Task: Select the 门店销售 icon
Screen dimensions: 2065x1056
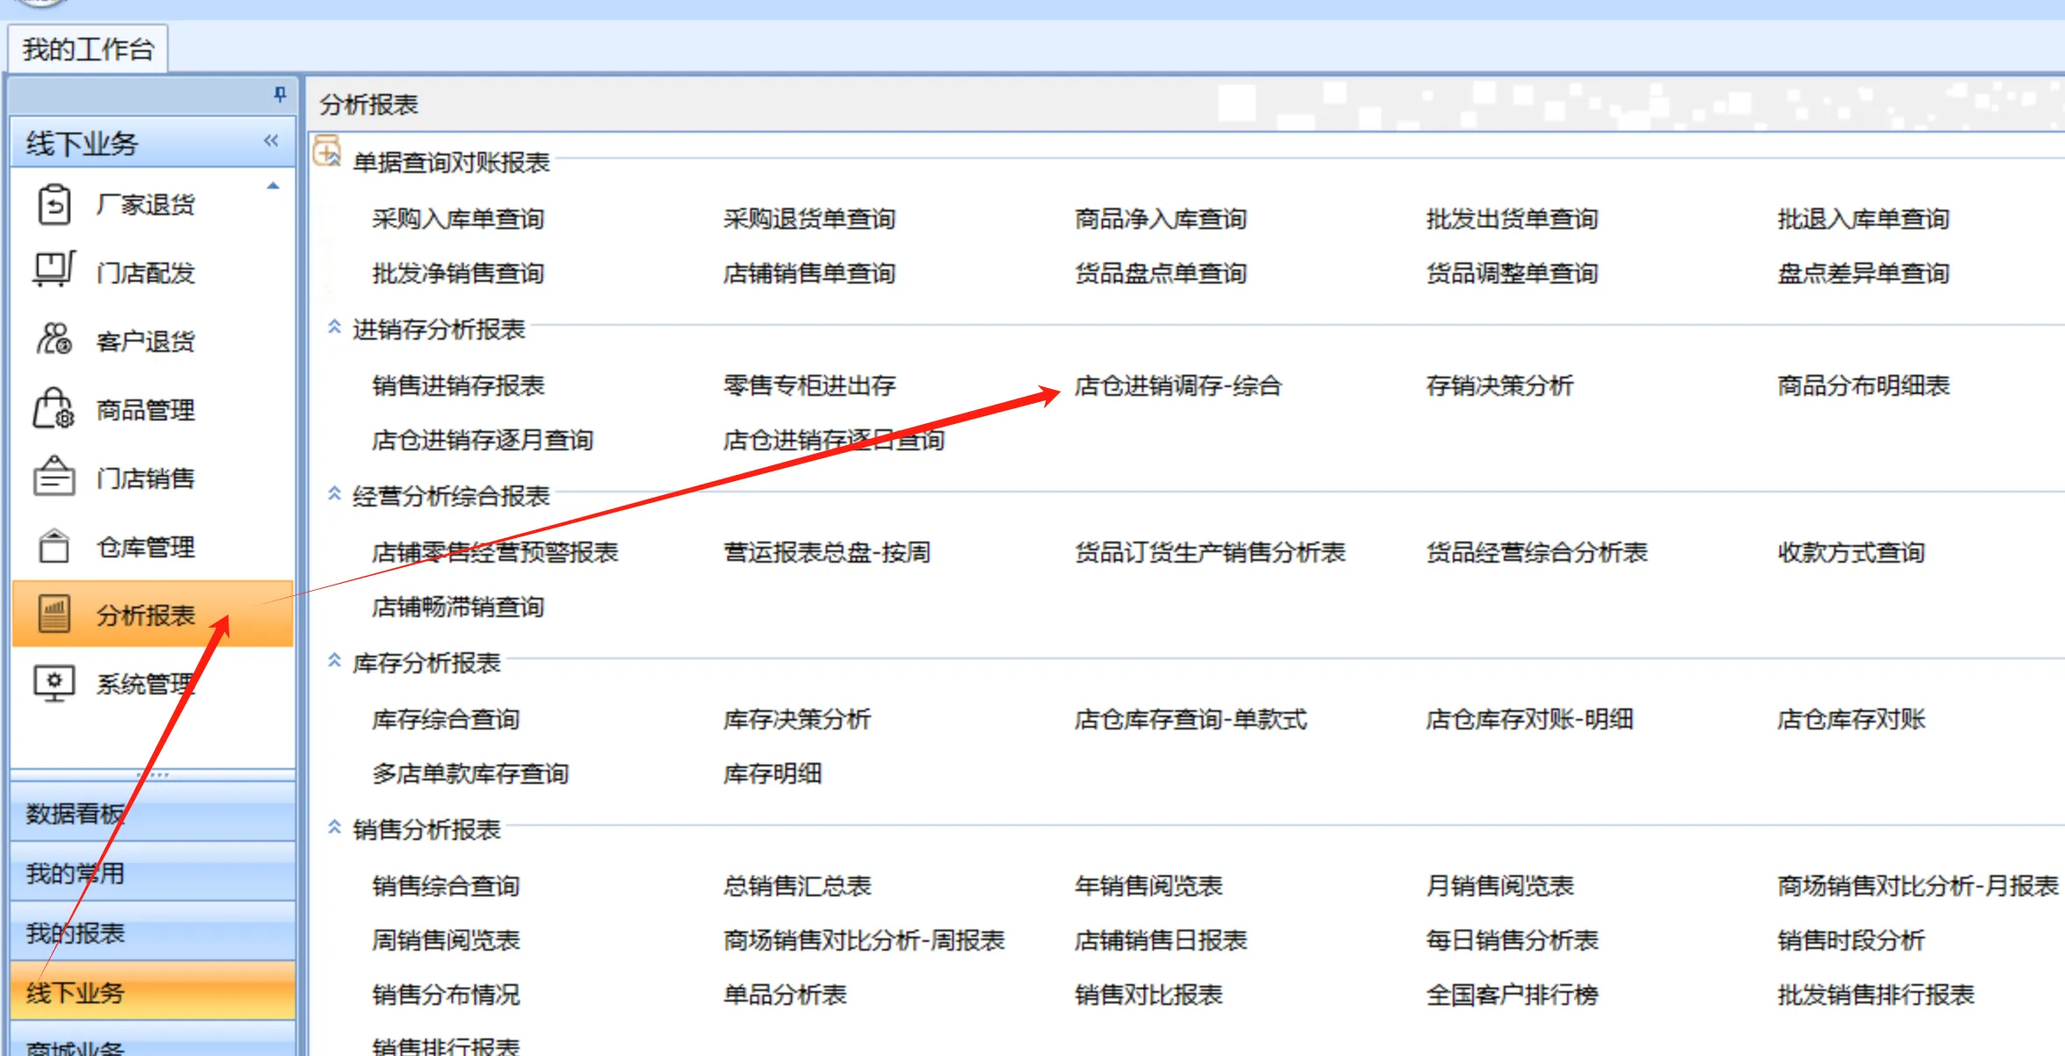Action: [x=54, y=478]
